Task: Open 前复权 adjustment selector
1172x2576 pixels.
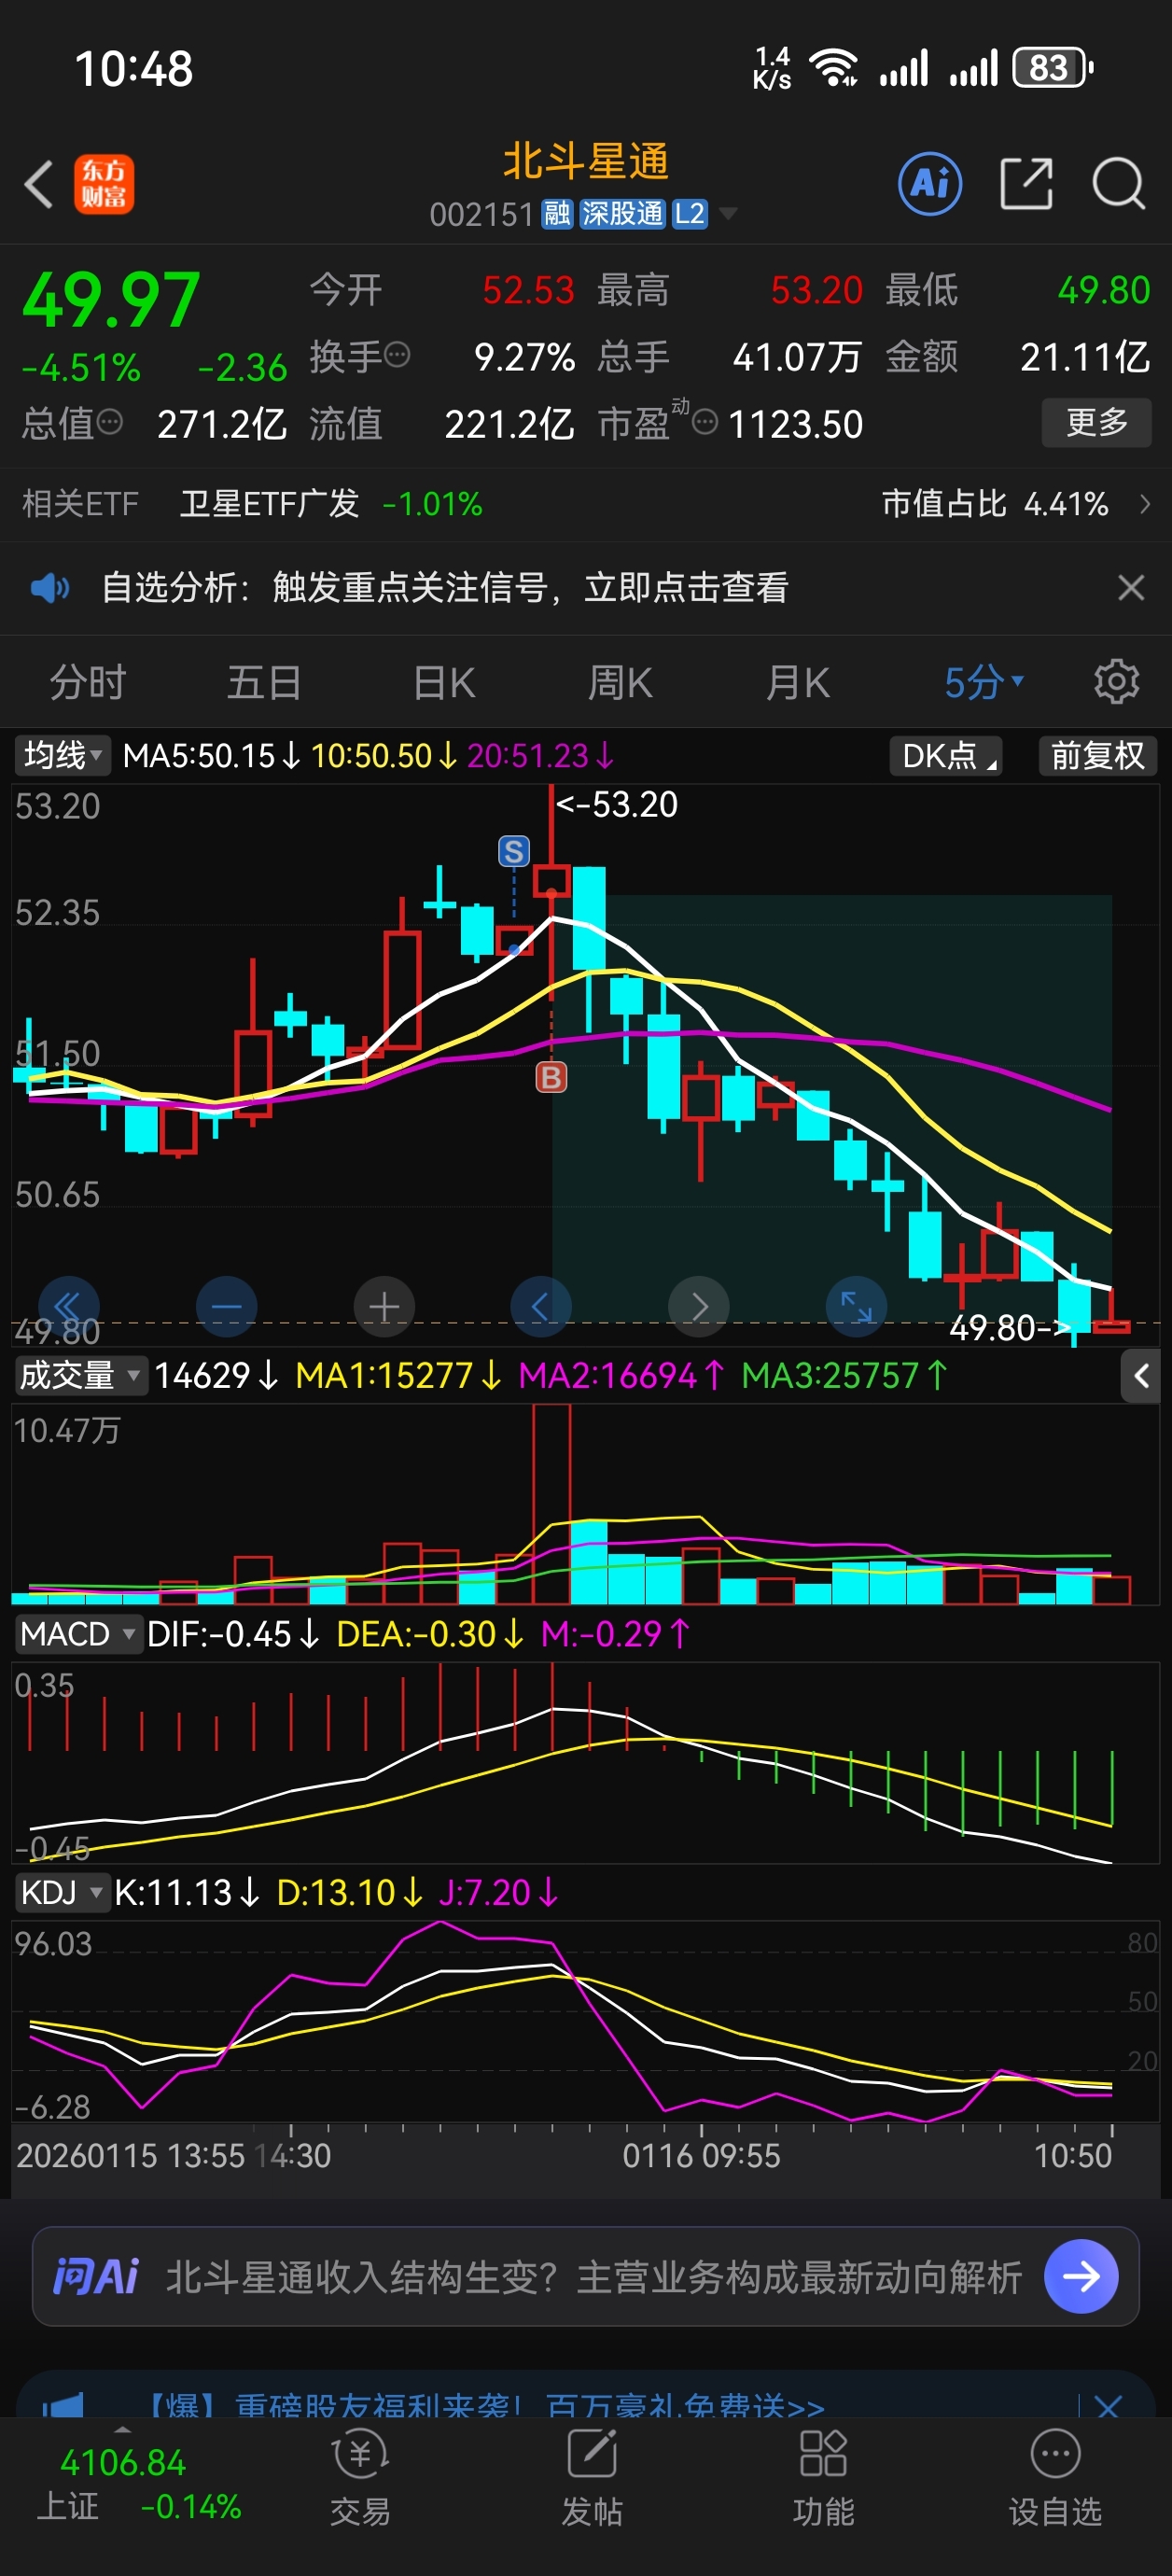Action: (x=1098, y=755)
